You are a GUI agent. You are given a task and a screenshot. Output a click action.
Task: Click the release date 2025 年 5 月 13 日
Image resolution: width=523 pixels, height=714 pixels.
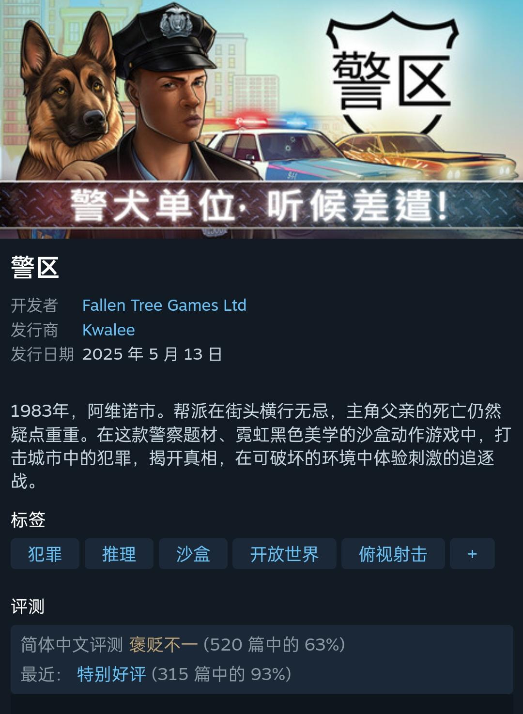(x=152, y=354)
